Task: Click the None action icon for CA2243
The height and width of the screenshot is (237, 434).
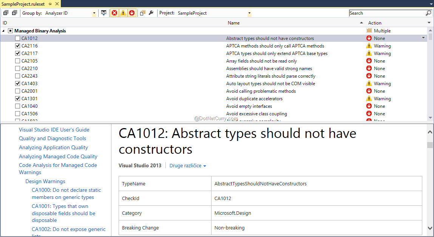Action: click(x=369, y=76)
